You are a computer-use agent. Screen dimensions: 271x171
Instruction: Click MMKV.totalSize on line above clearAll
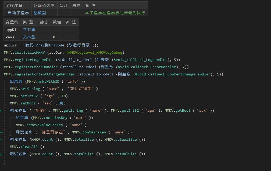pyautogui.click(x=79, y=139)
